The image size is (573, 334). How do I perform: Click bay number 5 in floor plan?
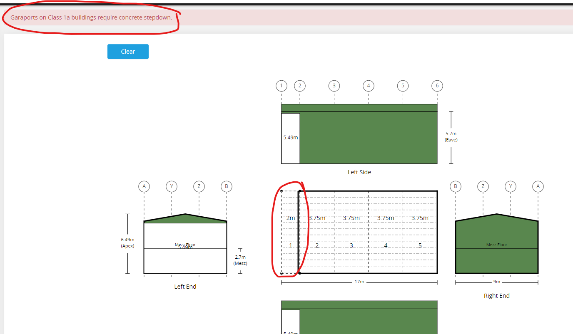pyautogui.click(x=420, y=245)
